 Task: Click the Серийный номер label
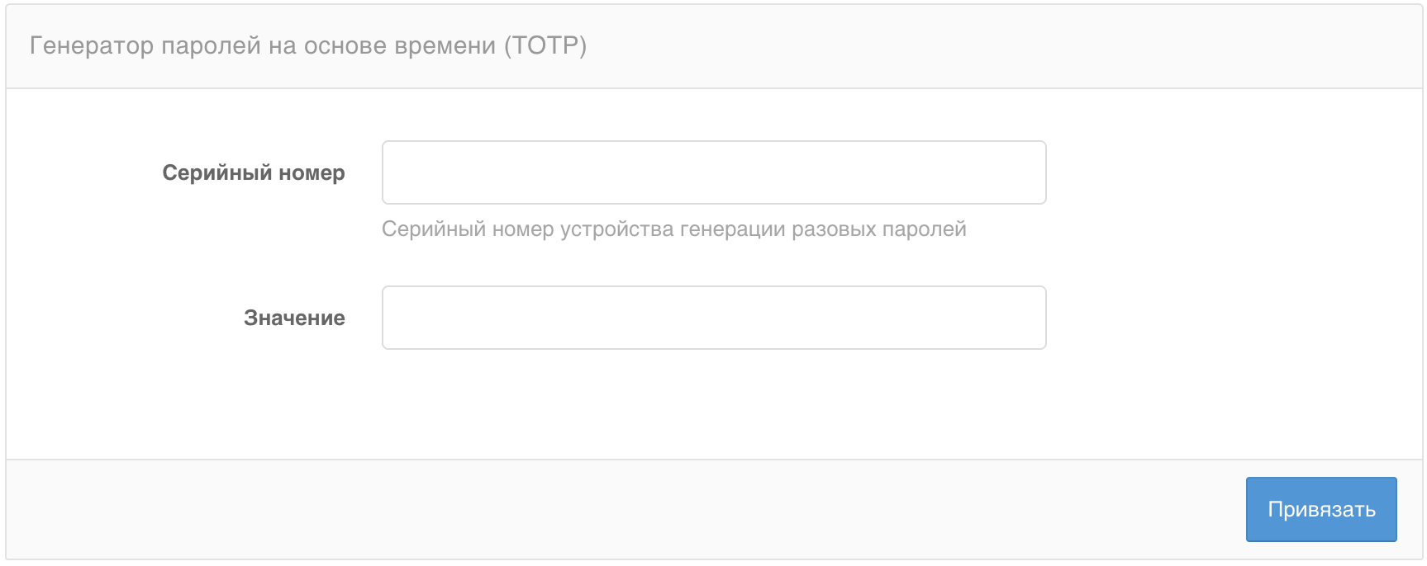coord(254,172)
